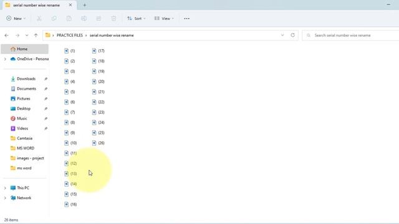Select the file named (16)
The height and width of the screenshot is (224, 399).
[x=70, y=204]
